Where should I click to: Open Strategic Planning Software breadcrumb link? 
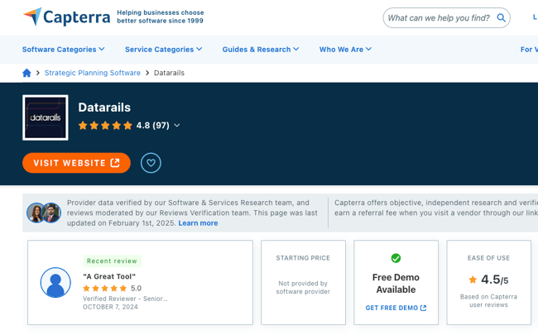[93, 73]
